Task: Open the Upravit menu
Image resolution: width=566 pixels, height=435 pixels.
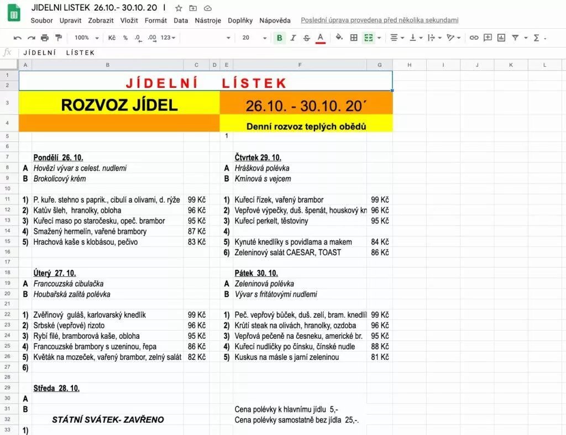Action: pyautogui.click(x=70, y=20)
